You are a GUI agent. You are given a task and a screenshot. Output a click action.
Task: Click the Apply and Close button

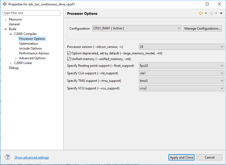pos(182,157)
